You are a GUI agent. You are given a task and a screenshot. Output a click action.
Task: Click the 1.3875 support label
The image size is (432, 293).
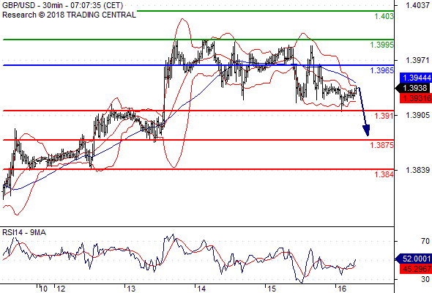(382, 145)
